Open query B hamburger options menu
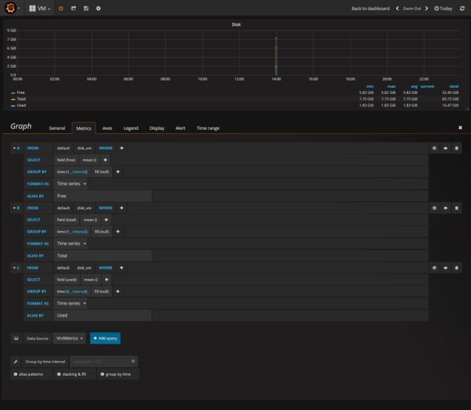471x410 pixels. (434, 208)
